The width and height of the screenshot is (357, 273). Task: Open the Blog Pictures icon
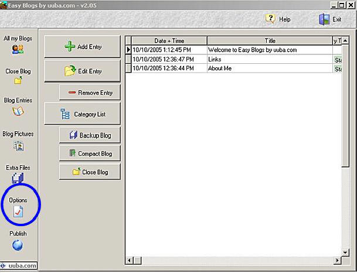coord(18,146)
